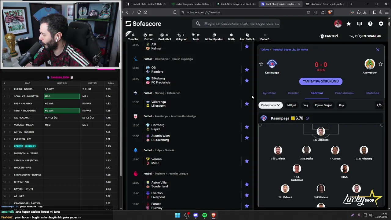The height and width of the screenshot is (220, 391).
Task: Toggle favorite star for Hartberg vs Rapid
Action: [247, 127]
